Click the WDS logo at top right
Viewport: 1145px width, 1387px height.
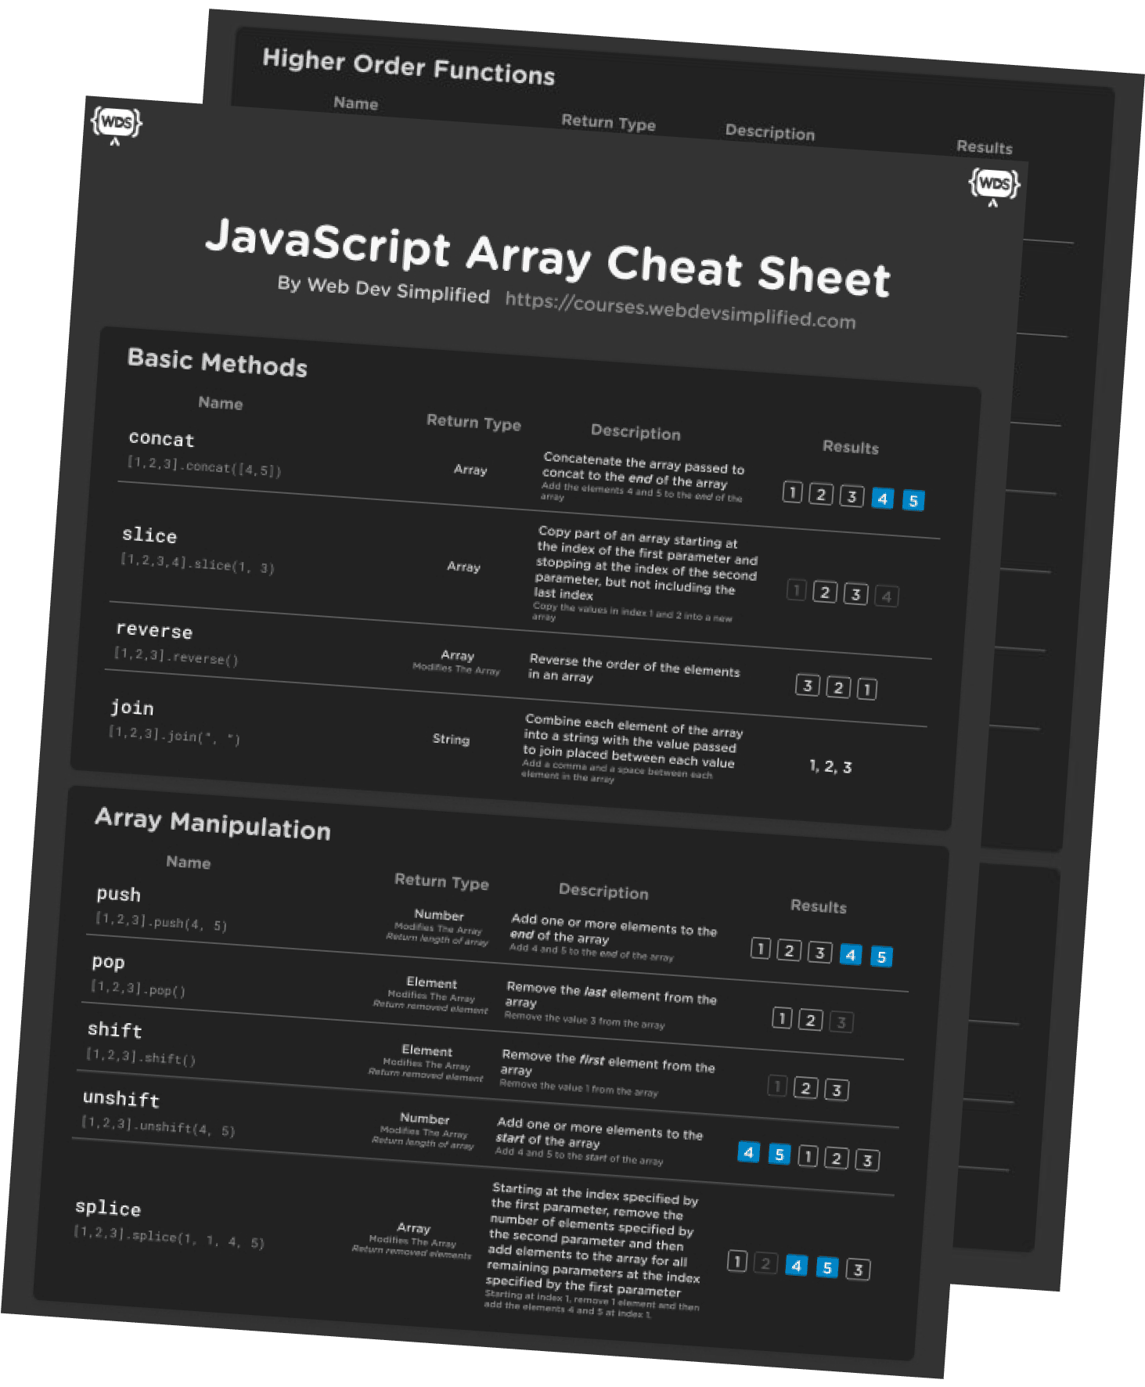pyautogui.click(x=994, y=186)
